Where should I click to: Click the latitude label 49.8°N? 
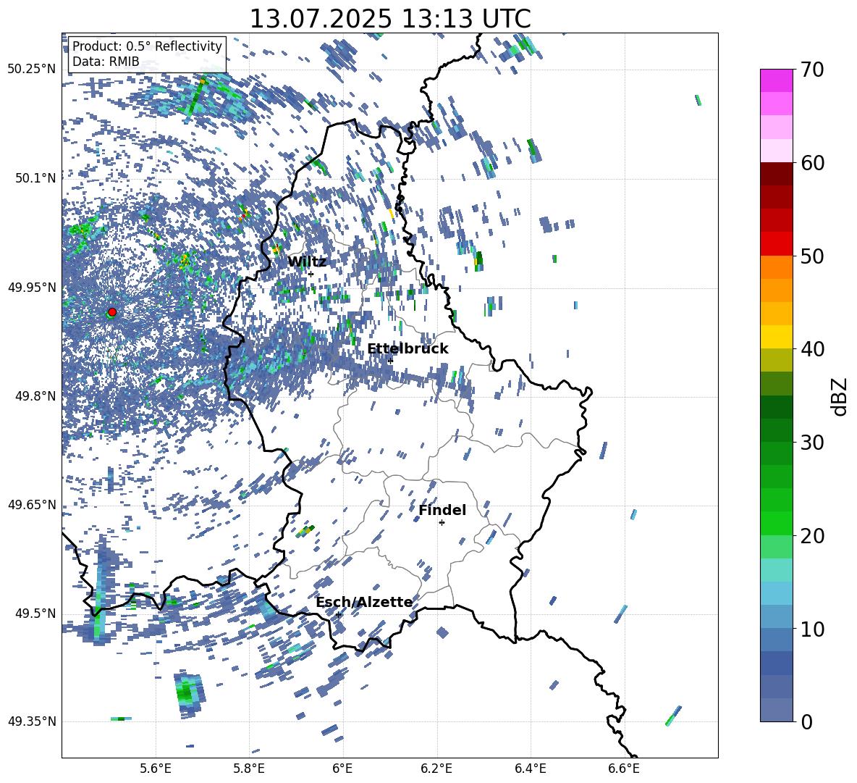pos(35,396)
